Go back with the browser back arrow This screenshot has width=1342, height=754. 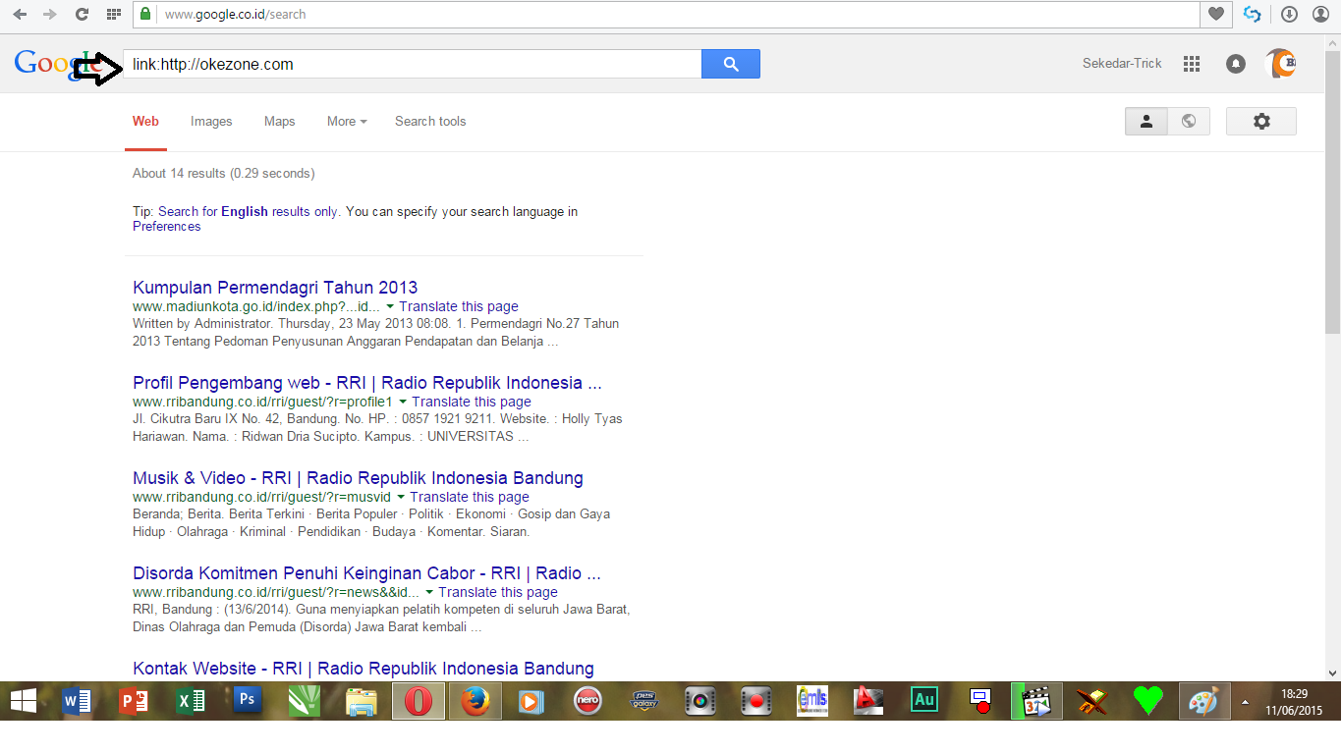(20, 15)
